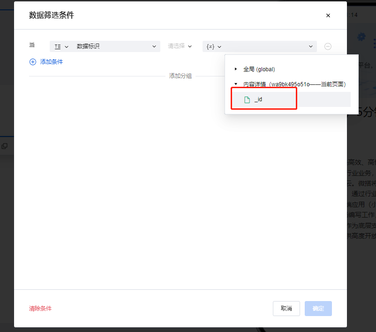Select the _id variable item
Screen dimensions: 376x332
pyautogui.click(x=292, y=99)
